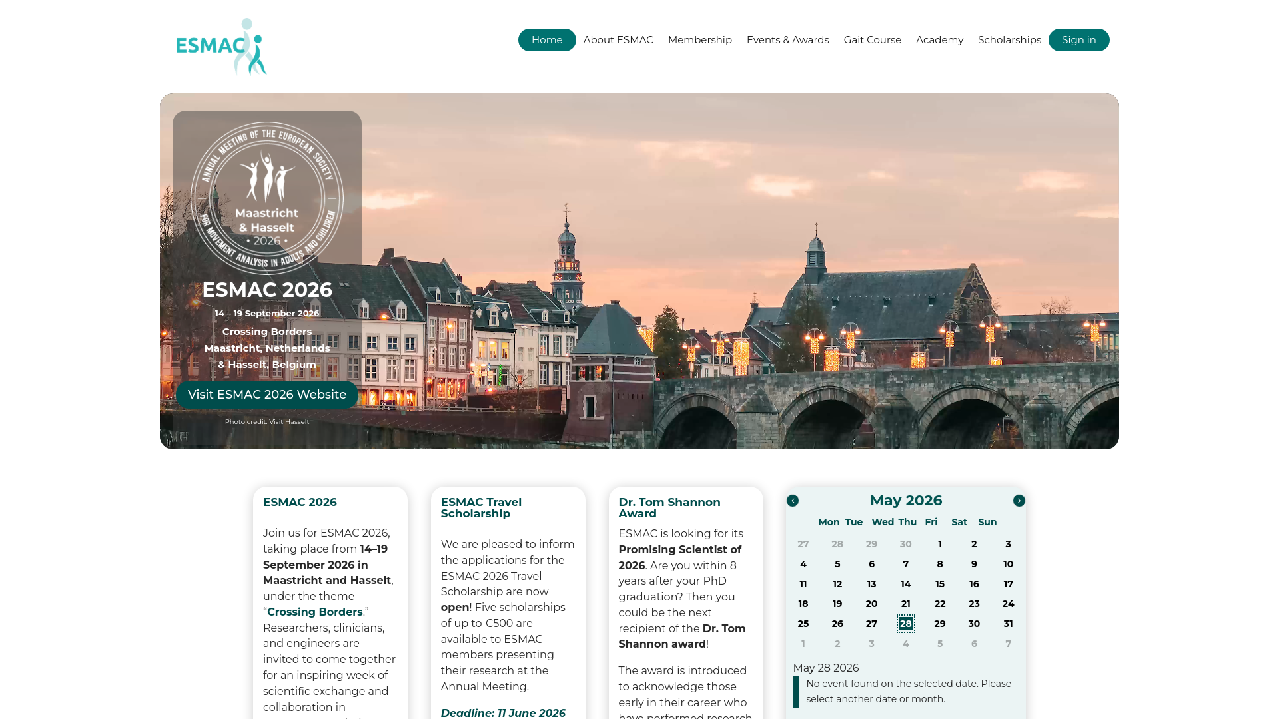
Task: Click the Sign in button
Action: click(x=1079, y=40)
